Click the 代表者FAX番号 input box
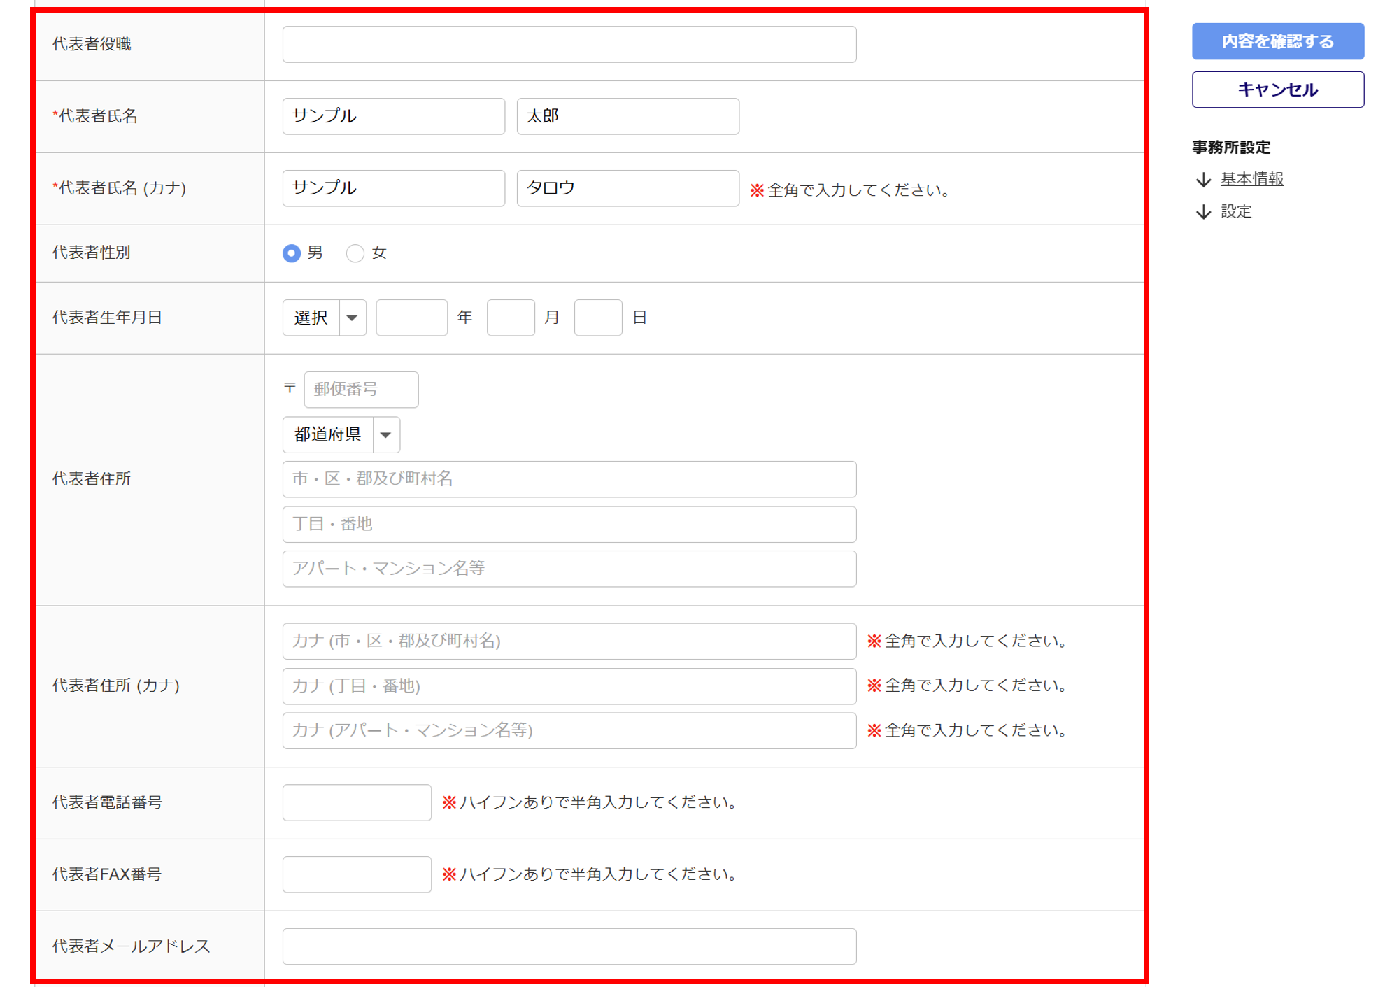This screenshot has height=987, width=1399. pos(357,874)
